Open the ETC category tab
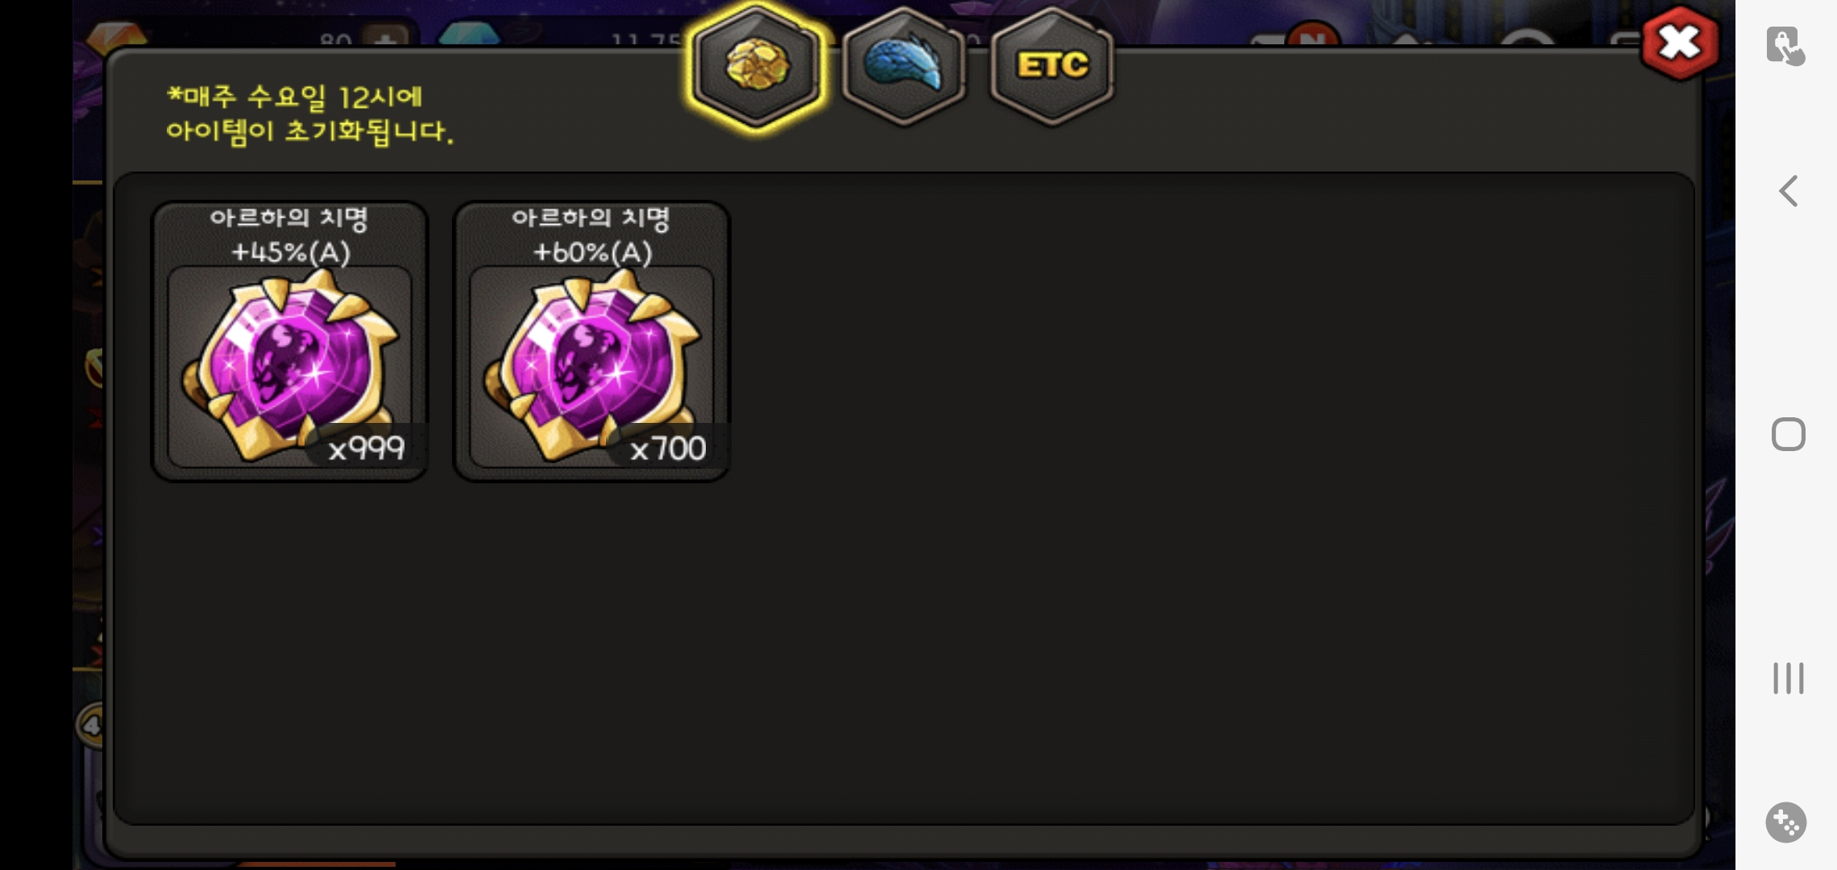 [x=1051, y=66]
